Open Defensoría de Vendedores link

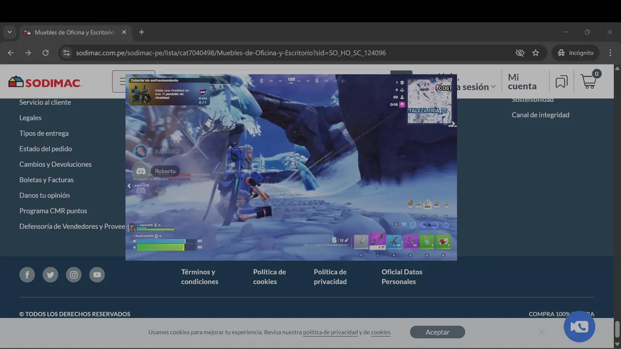(72, 226)
